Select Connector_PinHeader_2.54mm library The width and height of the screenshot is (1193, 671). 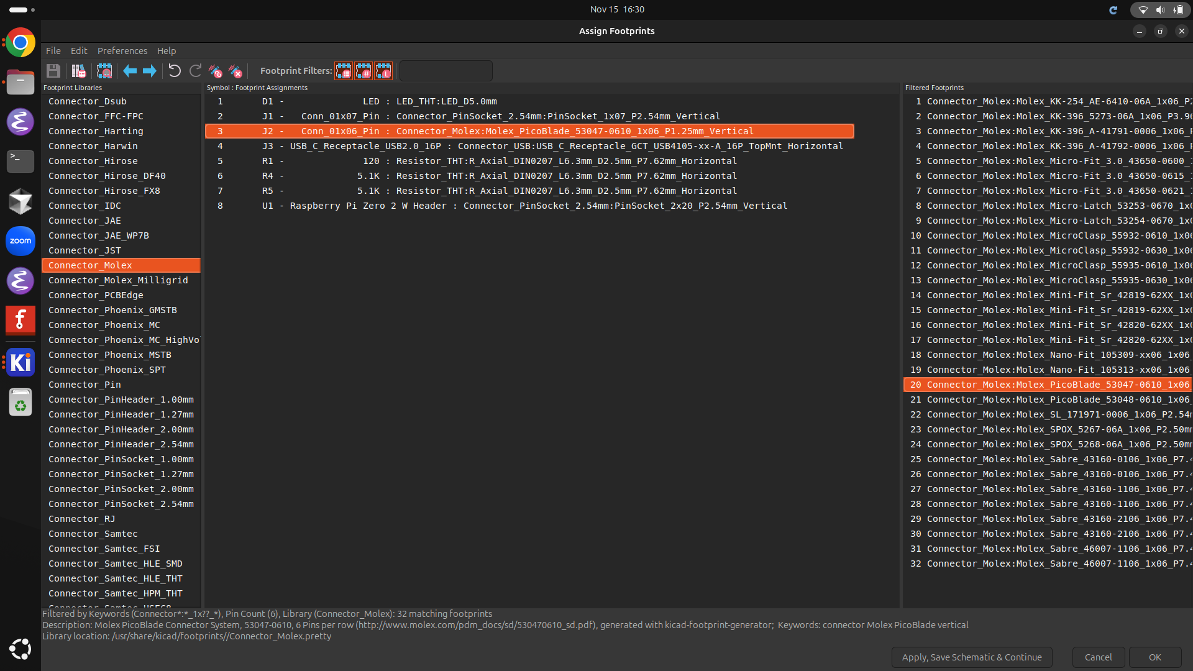coord(121,444)
